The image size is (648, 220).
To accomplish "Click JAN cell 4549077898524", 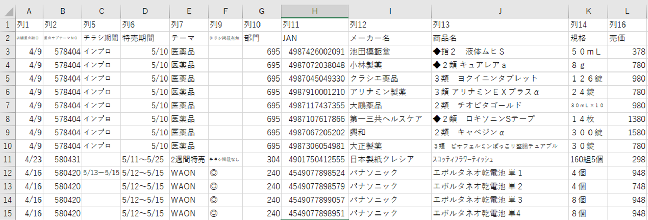I will pos(314,173).
